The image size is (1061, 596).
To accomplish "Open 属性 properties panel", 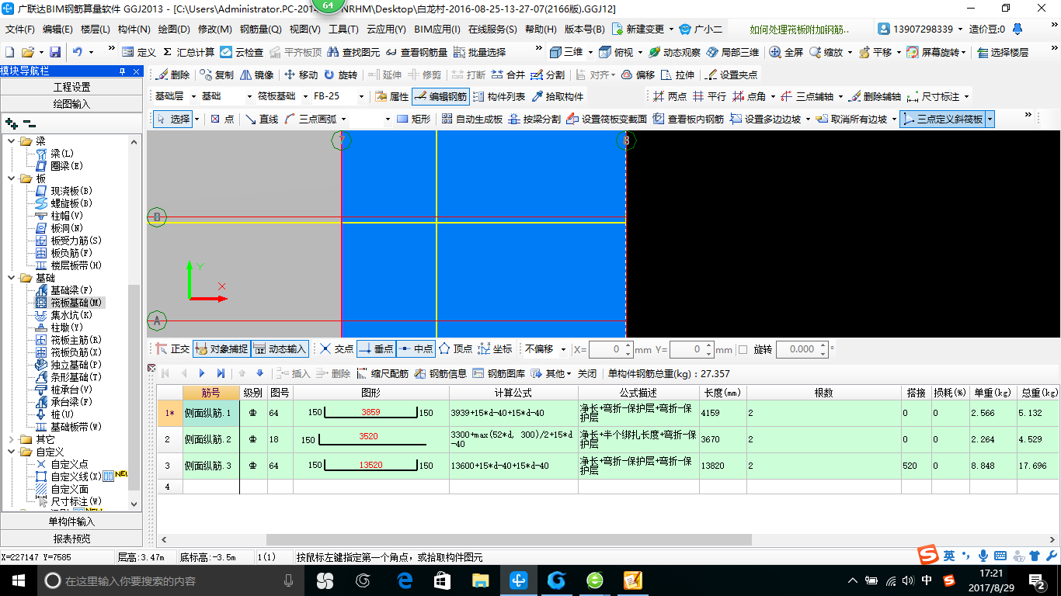I will [391, 97].
